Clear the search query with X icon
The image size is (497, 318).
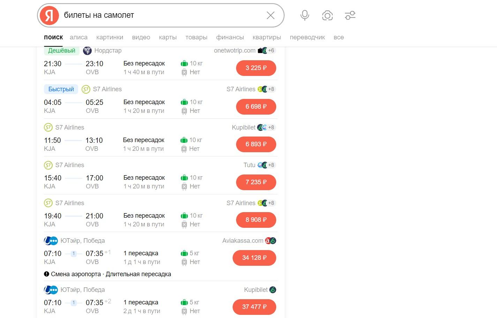click(270, 15)
